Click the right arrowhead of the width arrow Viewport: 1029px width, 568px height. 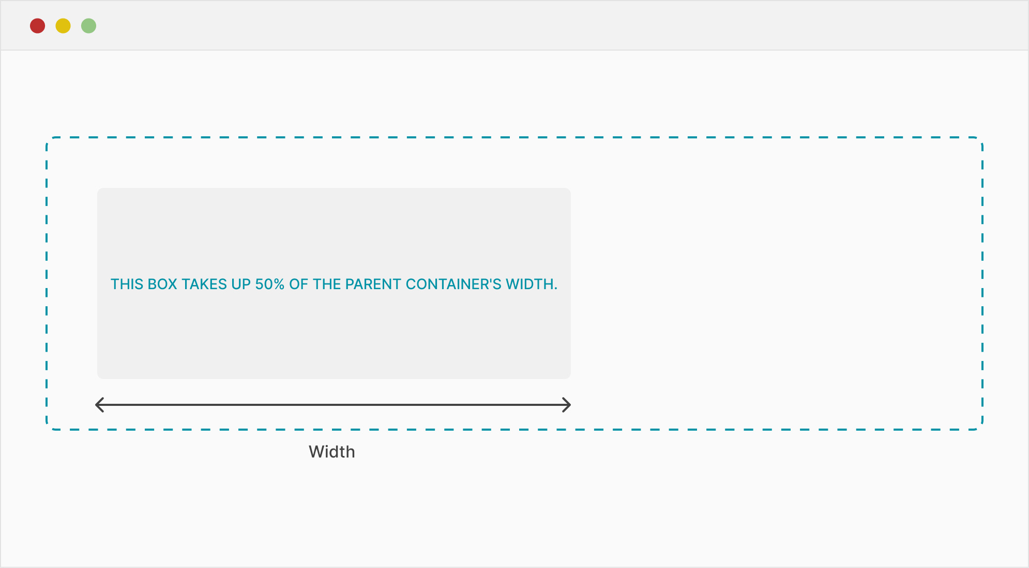pyautogui.click(x=568, y=405)
